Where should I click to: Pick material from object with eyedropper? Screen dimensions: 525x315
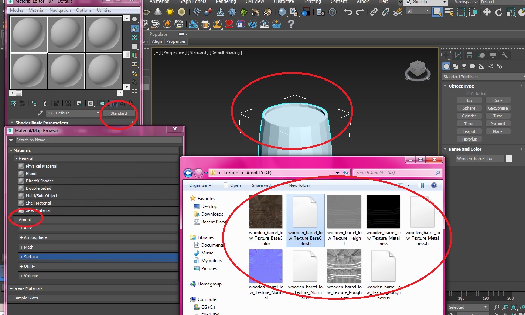coord(40,113)
